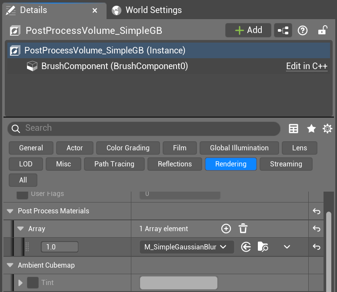Open the Tint color swatch
The image size is (337, 292).
pyautogui.click(x=179, y=283)
